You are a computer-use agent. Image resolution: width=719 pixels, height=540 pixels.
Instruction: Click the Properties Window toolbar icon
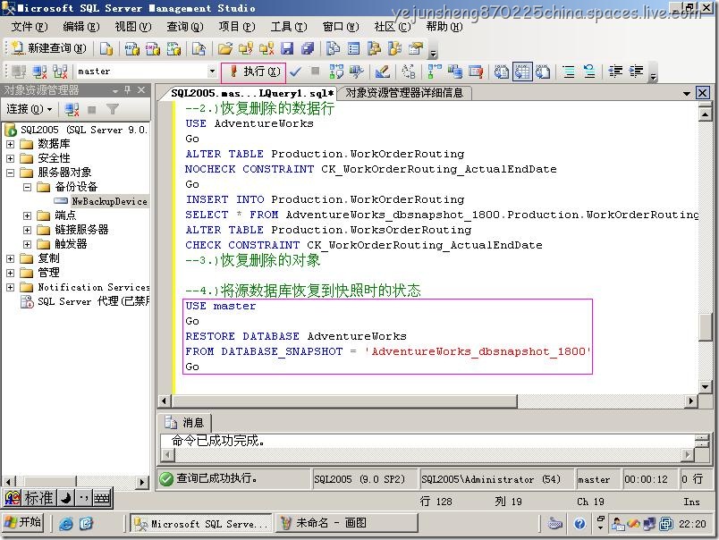pyautogui.click(x=416, y=48)
